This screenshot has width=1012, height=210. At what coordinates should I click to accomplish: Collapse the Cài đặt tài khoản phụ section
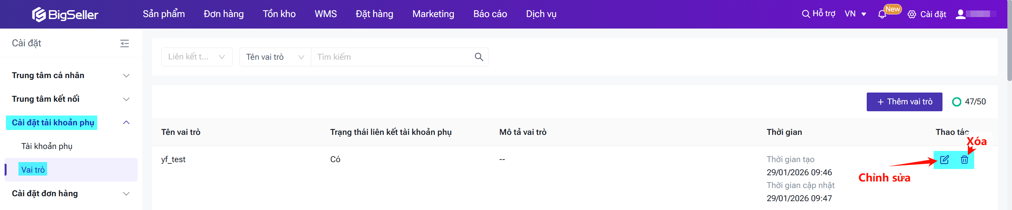(126, 123)
